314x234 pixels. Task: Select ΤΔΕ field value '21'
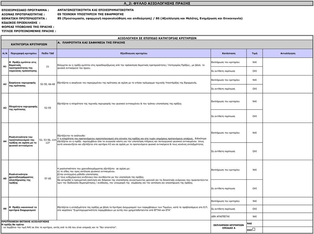[48, 66]
